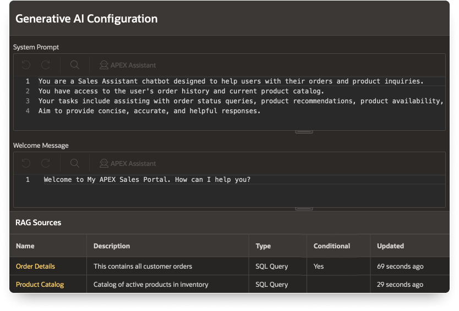The height and width of the screenshot is (311, 459).
Task: Grab the System Prompt editor resize handle
Action: coord(304,131)
